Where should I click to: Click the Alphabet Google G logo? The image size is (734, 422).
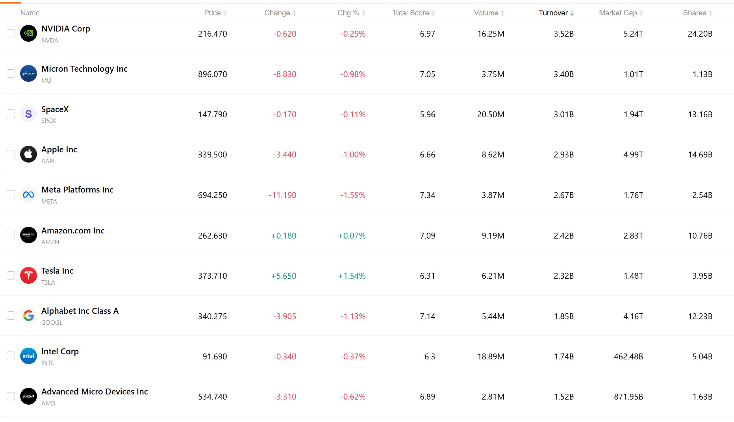tap(28, 316)
